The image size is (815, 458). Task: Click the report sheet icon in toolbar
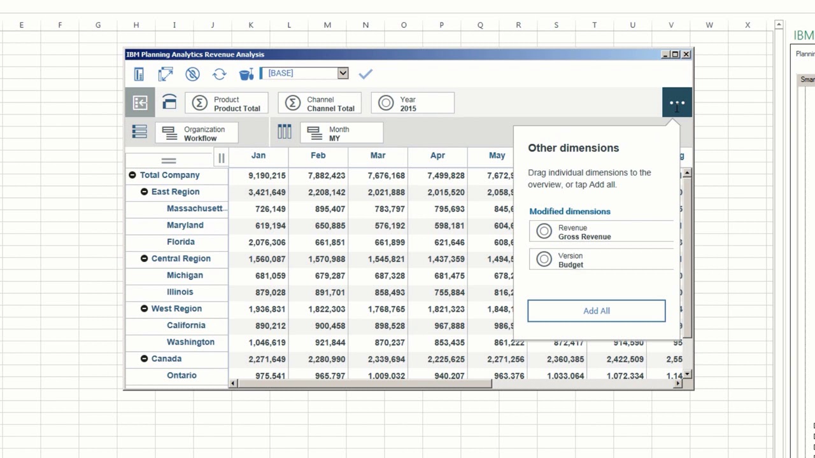coord(139,74)
